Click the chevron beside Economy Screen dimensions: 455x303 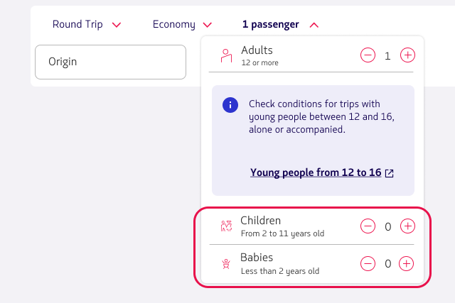coord(207,26)
